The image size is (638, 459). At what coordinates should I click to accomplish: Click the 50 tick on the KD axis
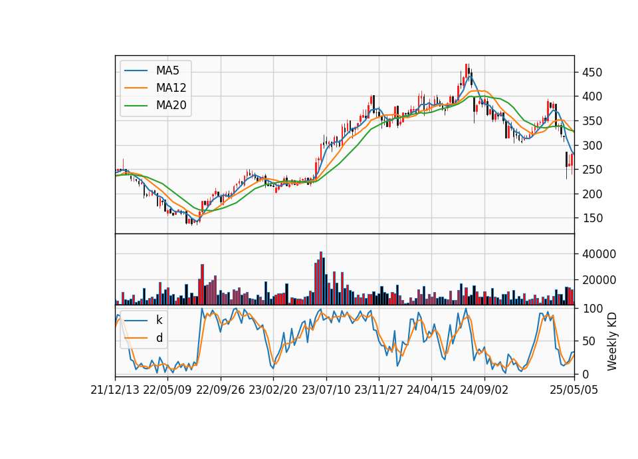click(589, 341)
